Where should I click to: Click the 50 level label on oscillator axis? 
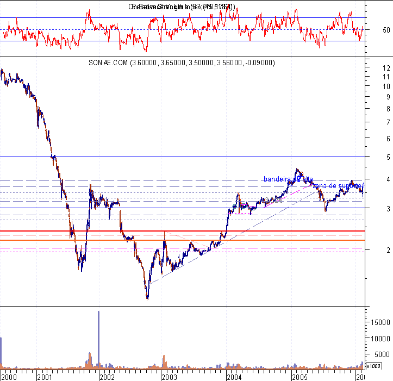pos(386,30)
